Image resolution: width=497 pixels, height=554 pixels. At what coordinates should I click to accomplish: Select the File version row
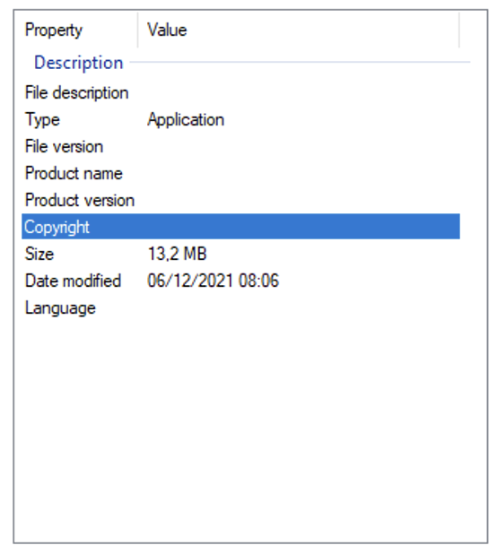pyautogui.click(x=240, y=147)
